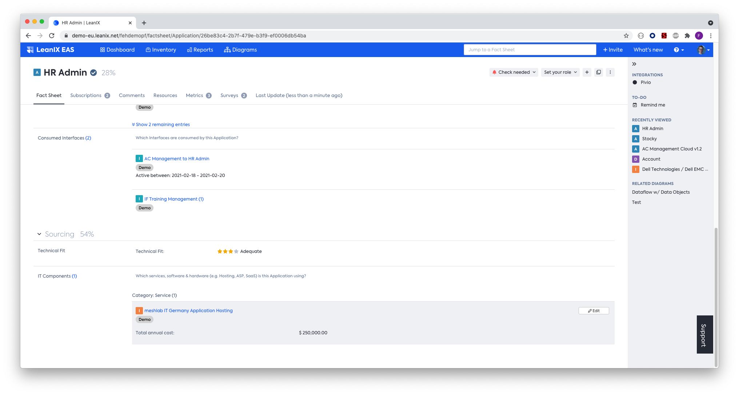Screen dimensions: 739x395
Task: Open AC Management to HR Admin link
Action: (177, 159)
